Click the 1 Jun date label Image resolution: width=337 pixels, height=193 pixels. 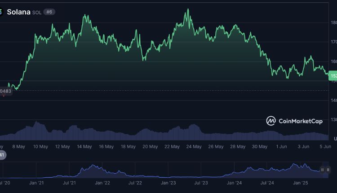pos(282,147)
